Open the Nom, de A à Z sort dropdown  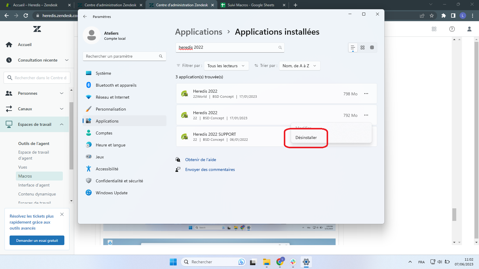[299, 66]
